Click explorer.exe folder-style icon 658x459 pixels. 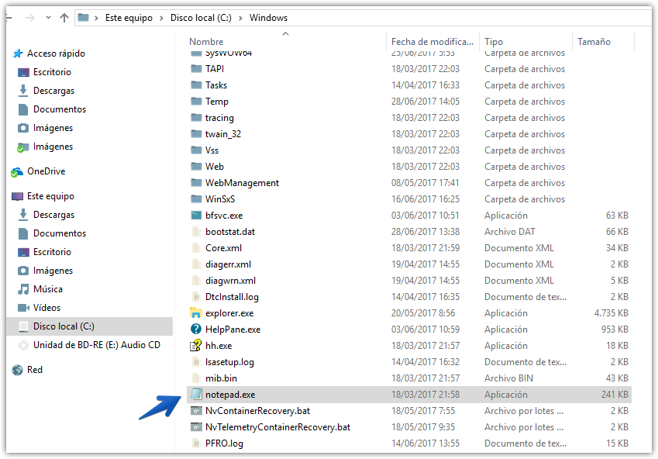click(196, 313)
